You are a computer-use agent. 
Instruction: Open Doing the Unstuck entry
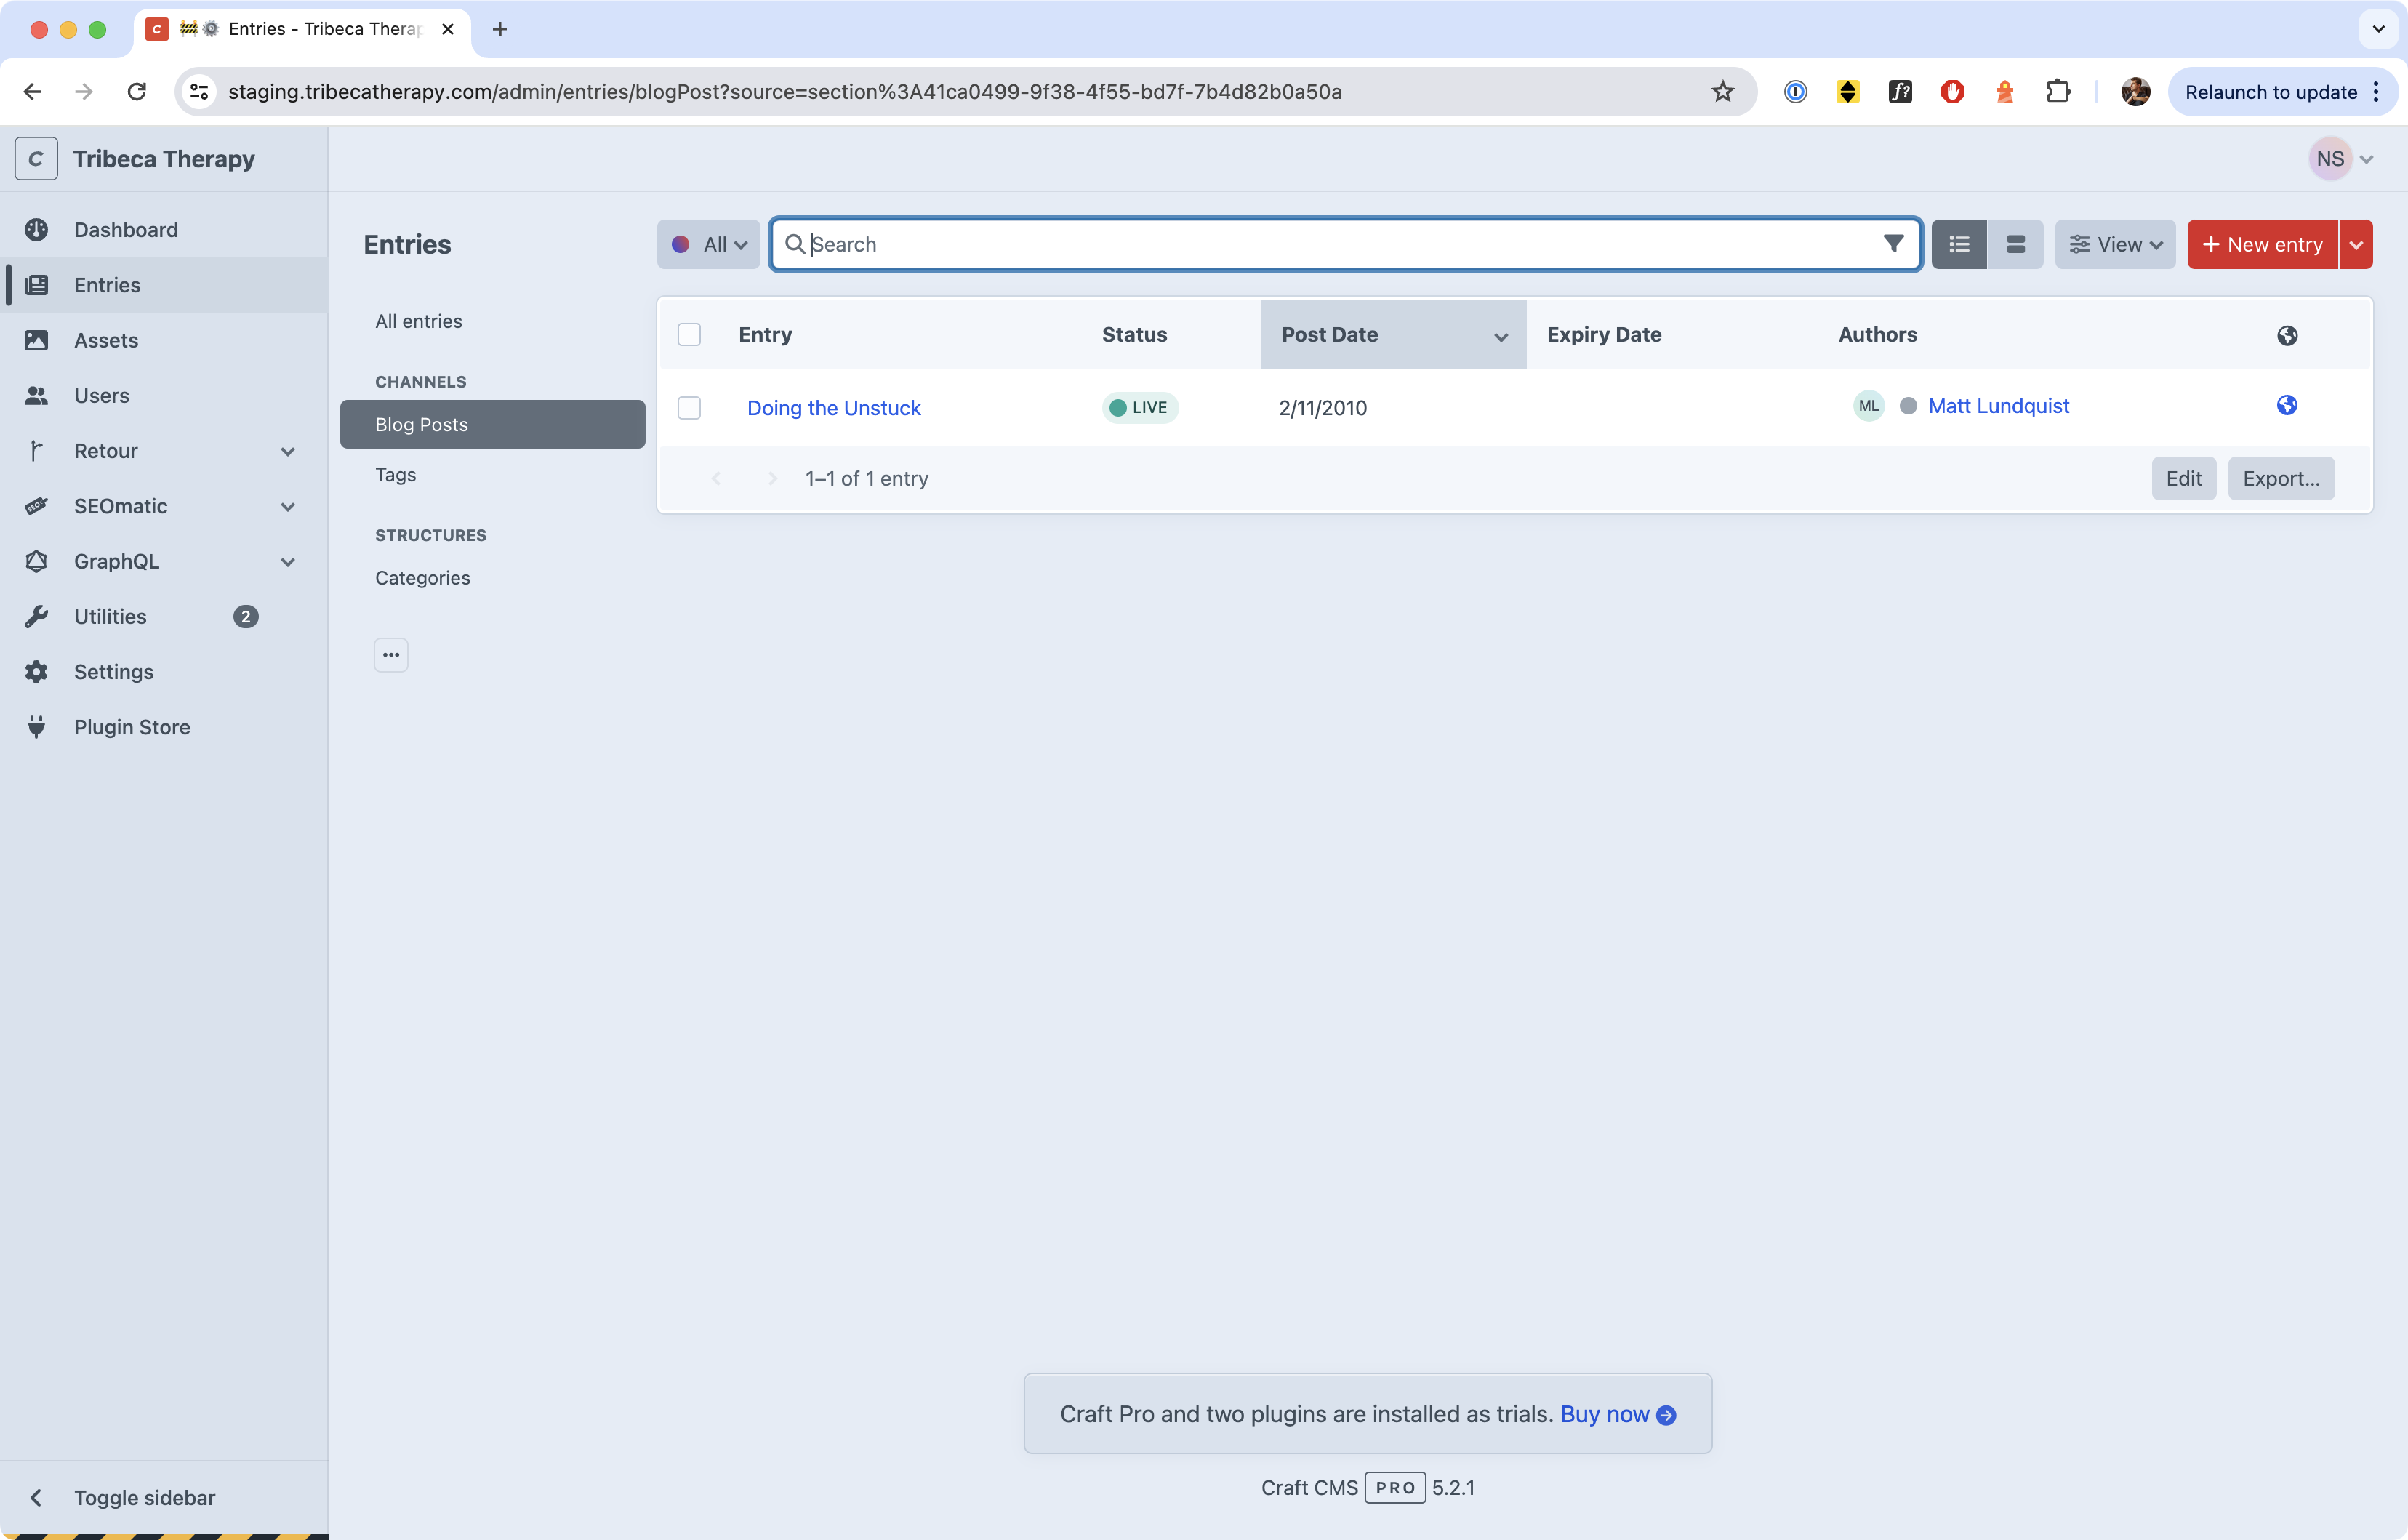click(834, 408)
